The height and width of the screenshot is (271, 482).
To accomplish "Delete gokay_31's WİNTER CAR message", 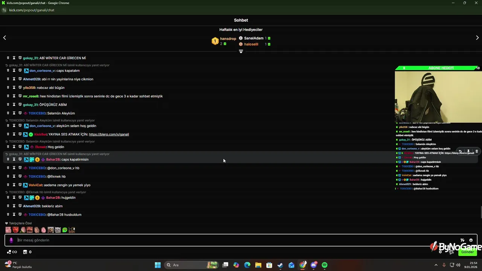I will click(x=8, y=58).
